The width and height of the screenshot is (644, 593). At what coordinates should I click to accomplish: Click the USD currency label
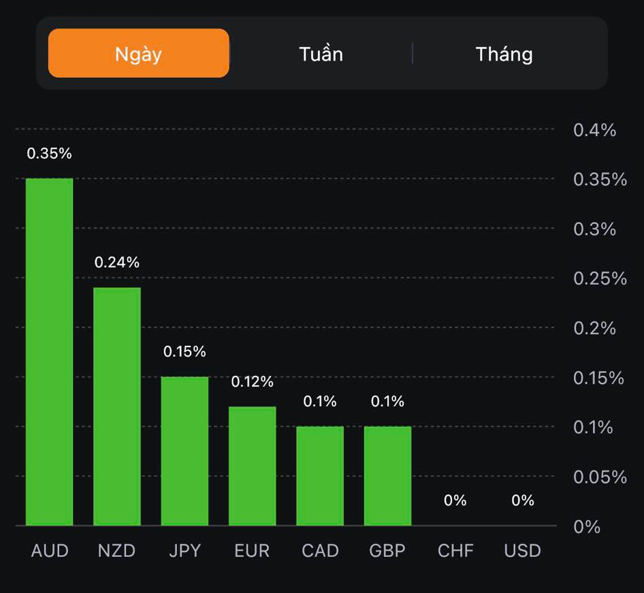pos(523,551)
